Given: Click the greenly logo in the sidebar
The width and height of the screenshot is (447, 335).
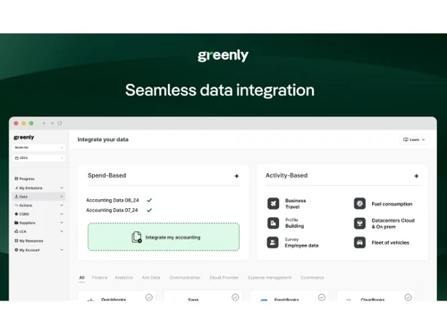Looking at the screenshot, I should click(x=24, y=138).
